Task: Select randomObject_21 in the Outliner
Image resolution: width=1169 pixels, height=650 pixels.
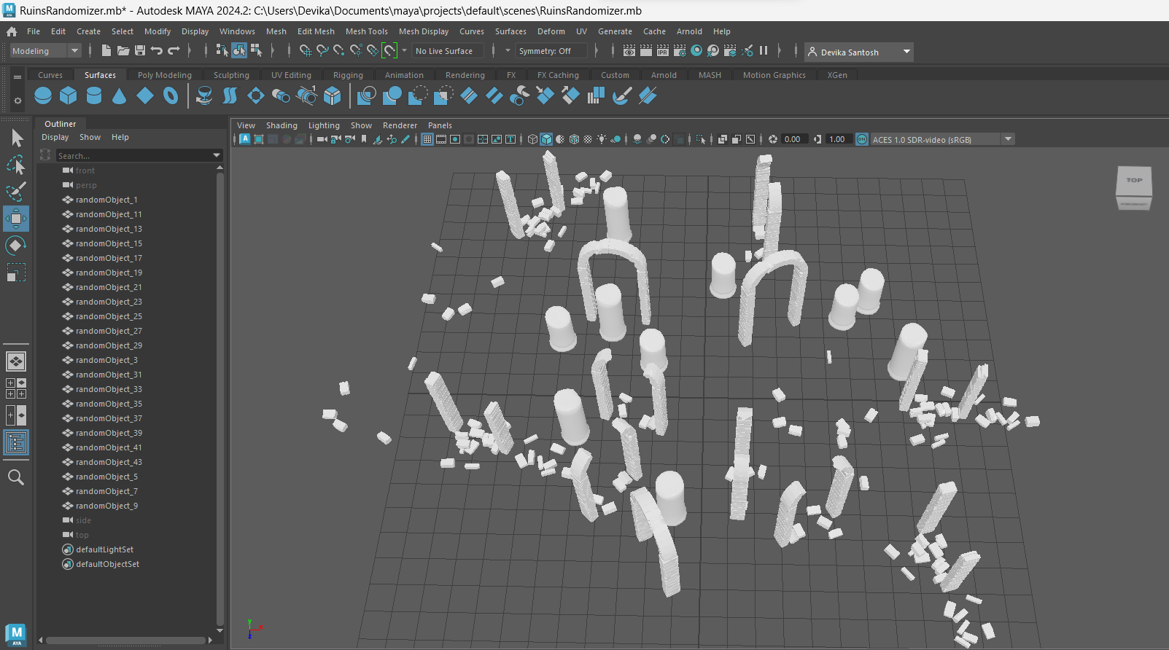Action: (109, 287)
